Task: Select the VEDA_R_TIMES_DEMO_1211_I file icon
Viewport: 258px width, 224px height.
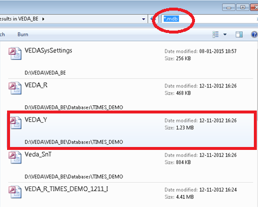Action: click(15, 192)
